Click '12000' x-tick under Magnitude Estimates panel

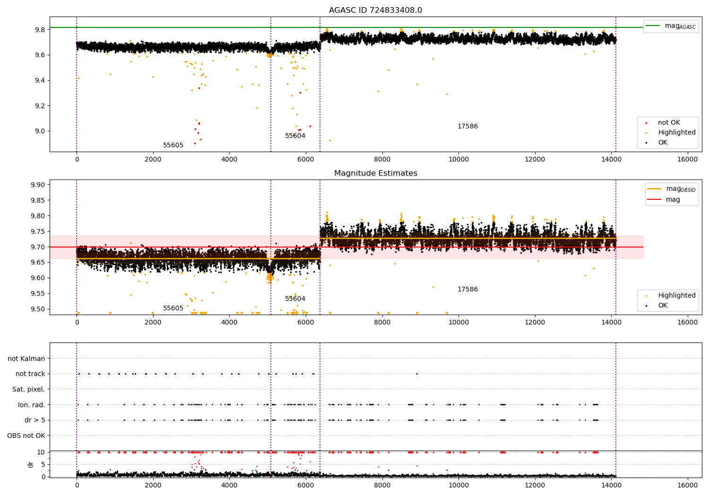(535, 323)
